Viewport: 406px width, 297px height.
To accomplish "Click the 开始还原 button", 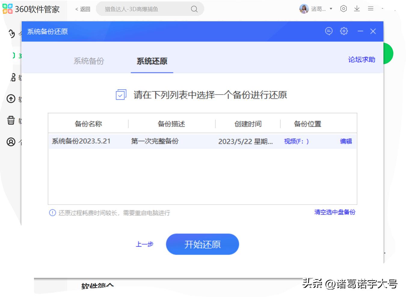I will 202,244.
